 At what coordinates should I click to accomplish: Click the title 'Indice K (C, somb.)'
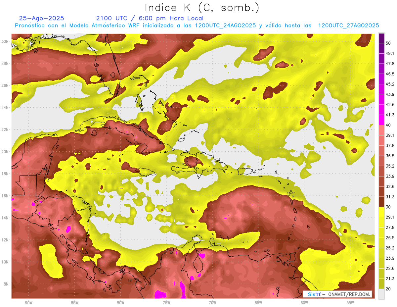click(x=202, y=8)
